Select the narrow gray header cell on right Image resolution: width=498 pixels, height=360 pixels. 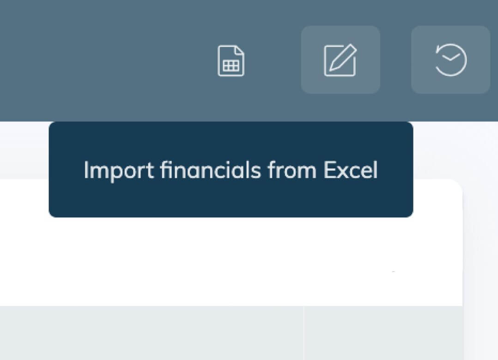click(x=383, y=332)
